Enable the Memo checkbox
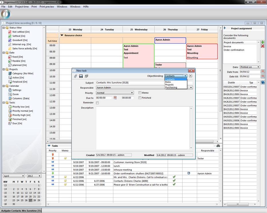This screenshot has width=267, height=213. click(140, 93)
